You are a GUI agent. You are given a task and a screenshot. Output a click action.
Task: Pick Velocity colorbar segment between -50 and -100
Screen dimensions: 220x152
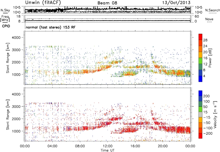200,125
